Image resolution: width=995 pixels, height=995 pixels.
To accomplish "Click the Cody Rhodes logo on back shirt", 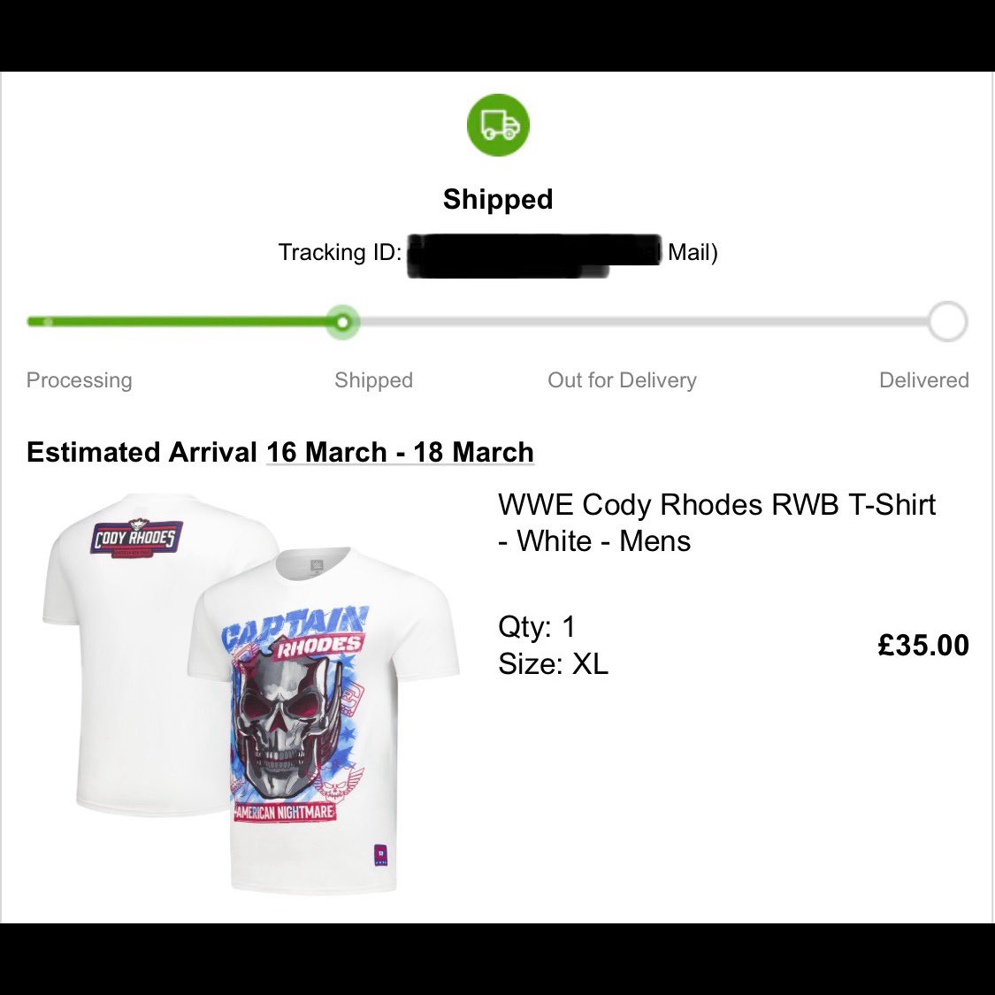I will pyautogui.click(x=135, y=538).
